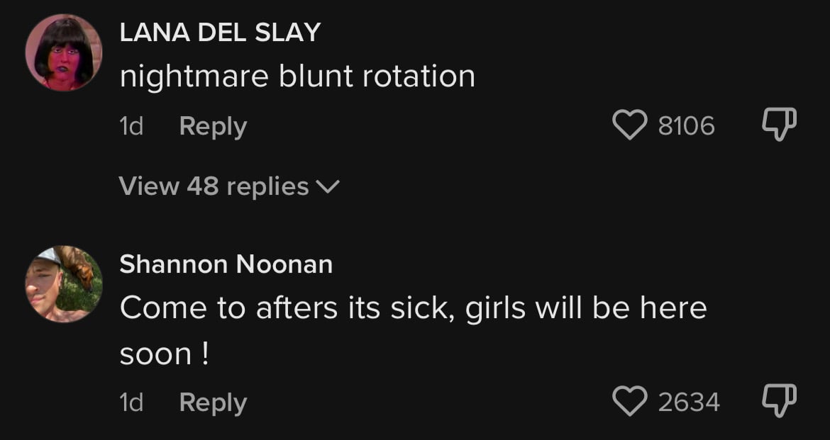The width and height of the screenshot is (830, 440).
Task: Click the 1d timestamp under LANA DEL SLAY's comment
Action: click(x=131, y=126)
